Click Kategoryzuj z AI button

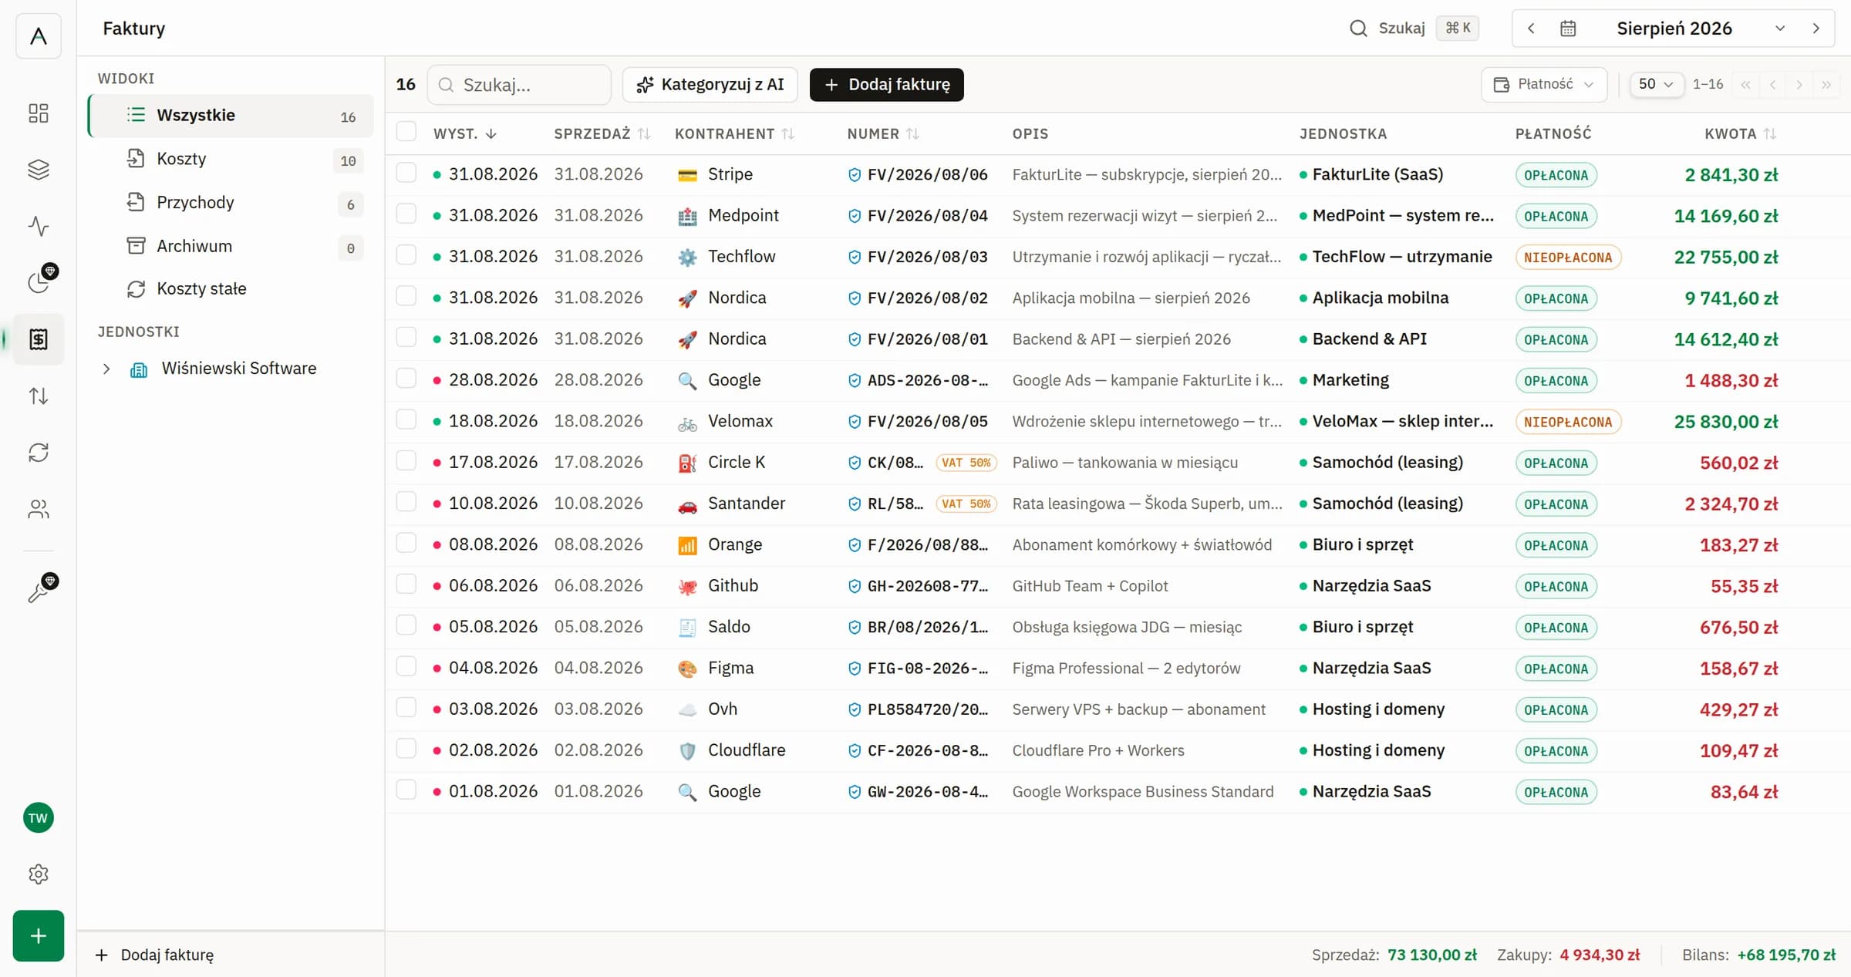point(710,84)
